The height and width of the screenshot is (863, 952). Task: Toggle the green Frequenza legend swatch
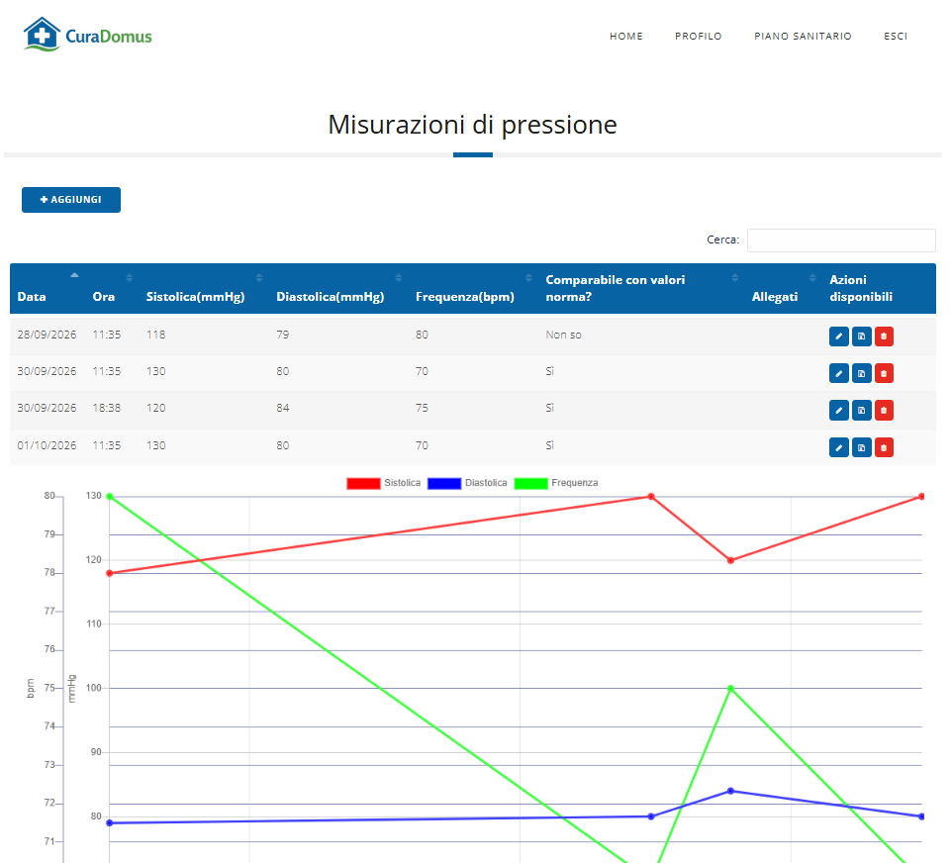pos(530,483)
